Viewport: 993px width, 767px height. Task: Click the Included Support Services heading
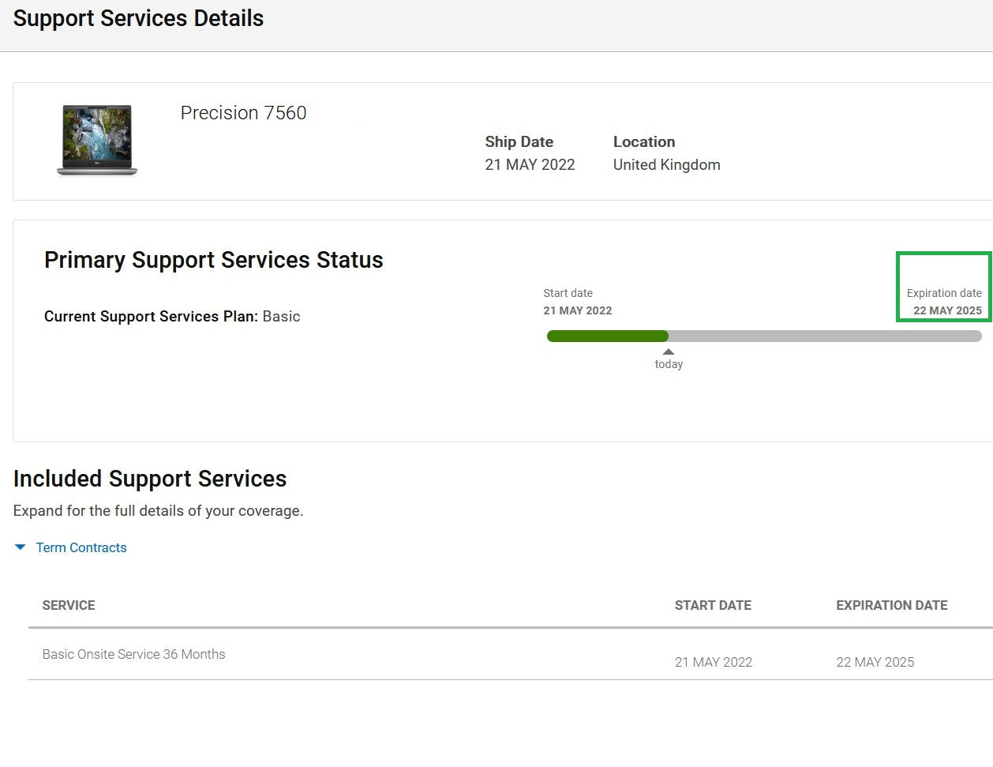click(x=150, y=479)
